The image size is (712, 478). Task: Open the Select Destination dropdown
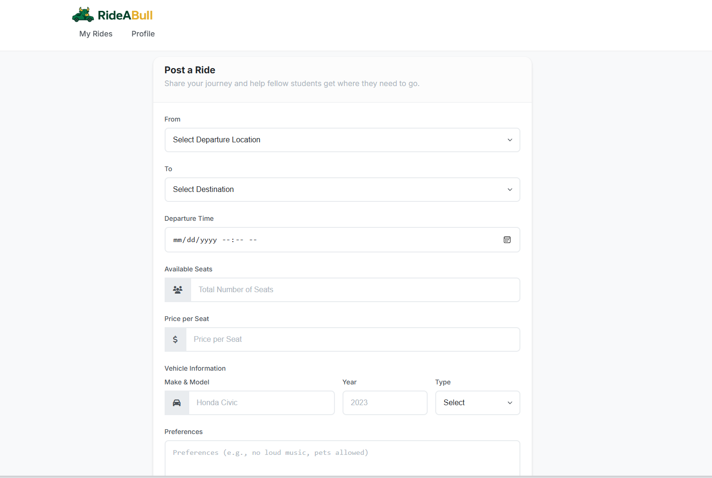(x=342, y=190)
